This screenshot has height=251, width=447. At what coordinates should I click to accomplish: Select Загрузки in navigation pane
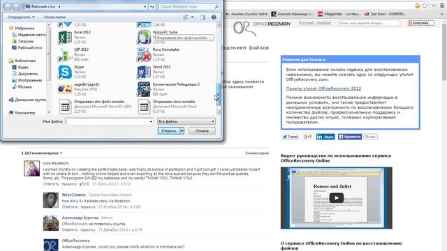click(22, 41)
